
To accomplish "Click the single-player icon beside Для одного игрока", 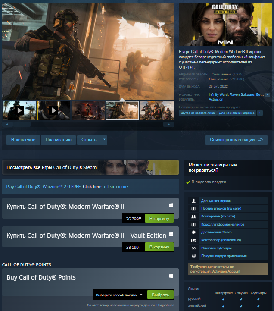I will coord(193,201).
